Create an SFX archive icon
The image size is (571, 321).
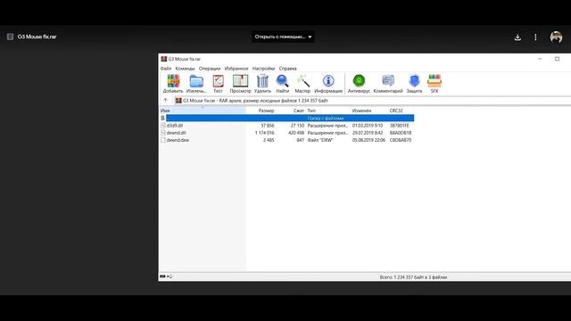coord(434,81)
